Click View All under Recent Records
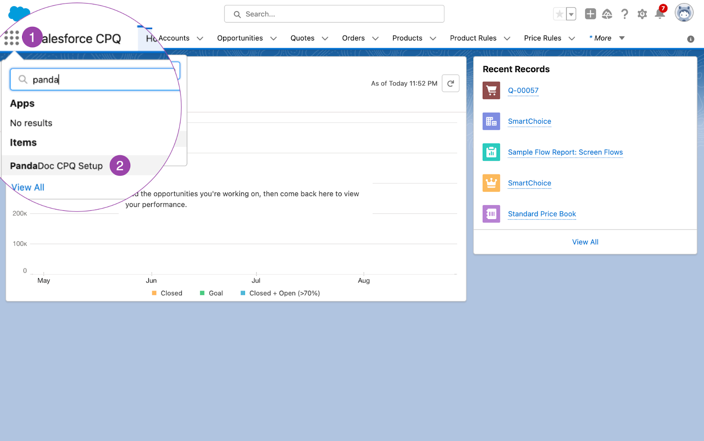Image resolution: width=704 pixels, height=441 pixels. (585, 242)
